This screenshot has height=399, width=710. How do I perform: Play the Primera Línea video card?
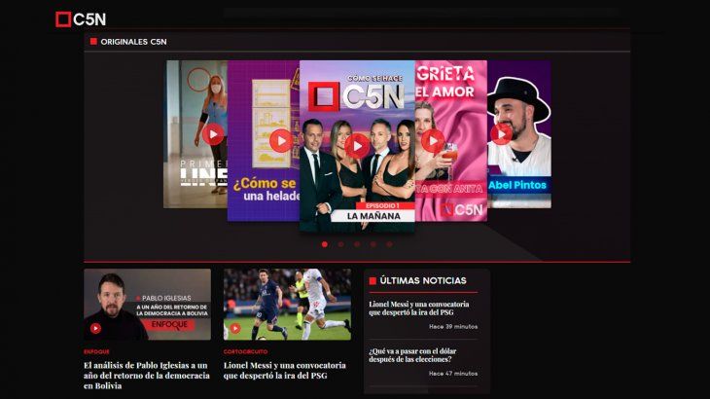[x=213, y=134]
